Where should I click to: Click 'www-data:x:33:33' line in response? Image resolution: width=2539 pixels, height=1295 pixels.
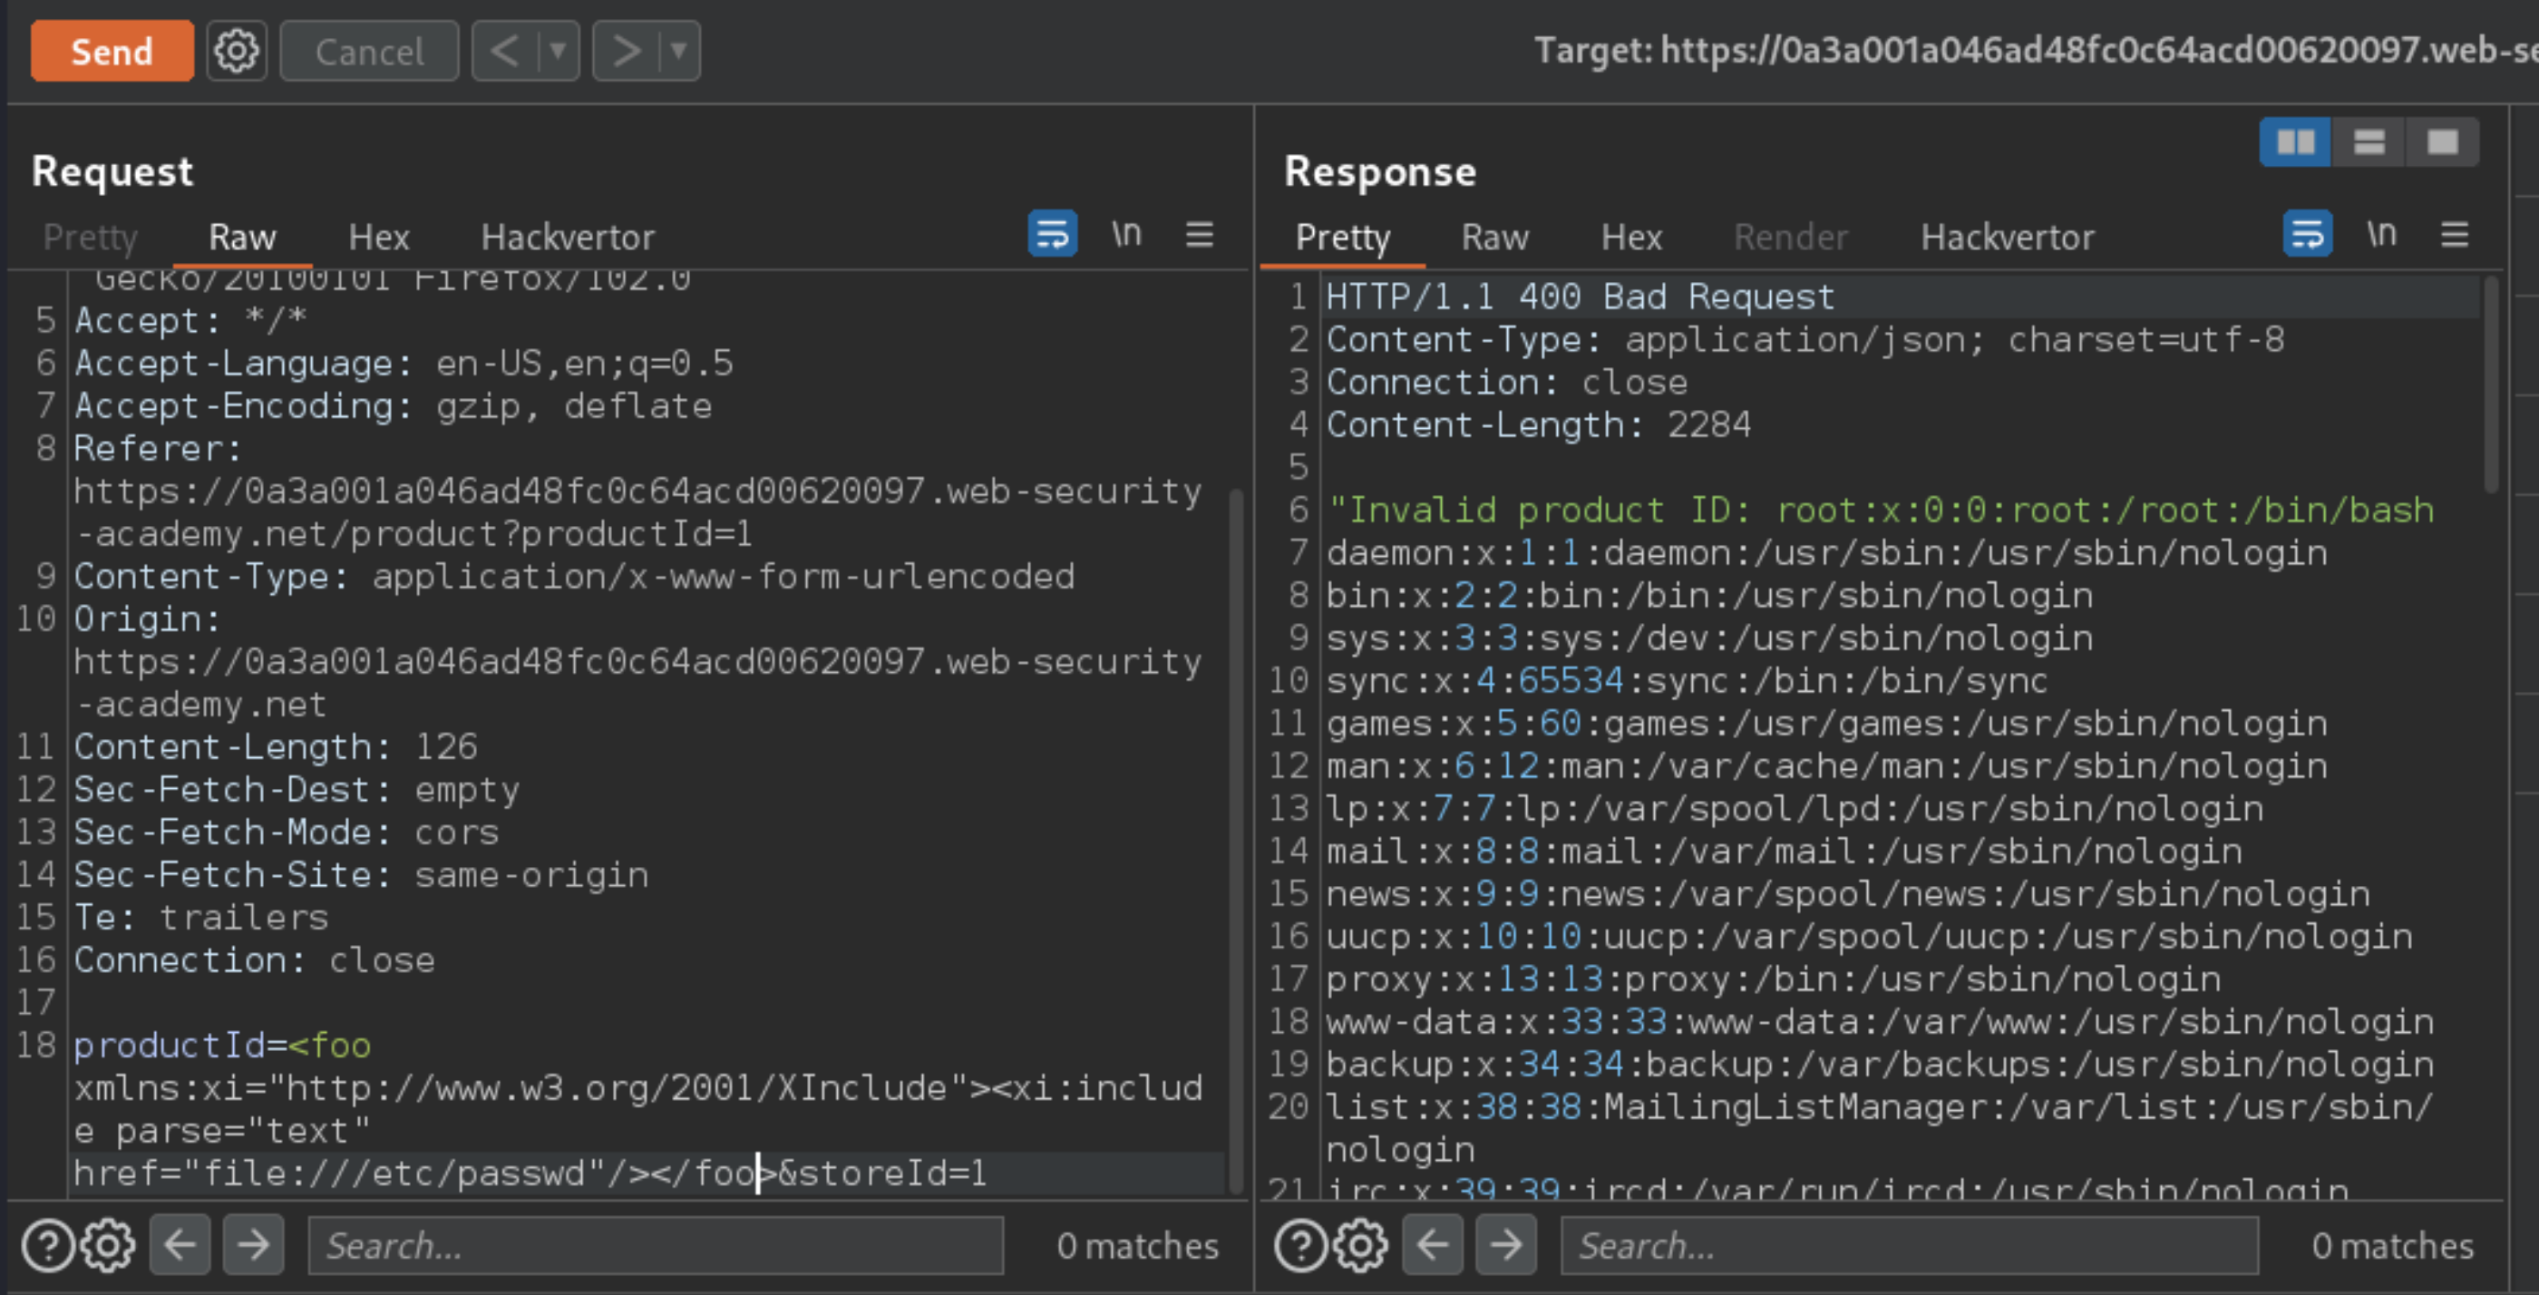1880,1022
